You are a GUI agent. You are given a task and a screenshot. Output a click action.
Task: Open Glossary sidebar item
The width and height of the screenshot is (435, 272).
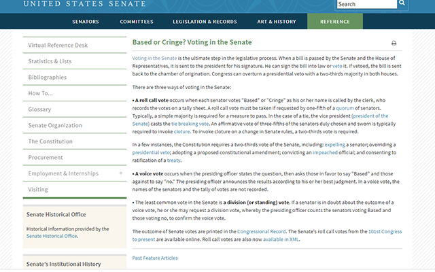click(x=75, y=109)
